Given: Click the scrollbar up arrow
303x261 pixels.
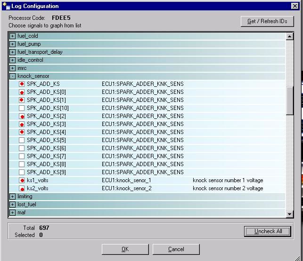Looking at the screenshot, I should (x=290, y=36).
